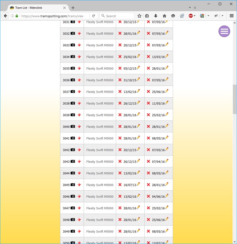Toggle red X before 08/05/16 for tram 3044
Viewport: 237px width, 244px height.
pos(148,173)
